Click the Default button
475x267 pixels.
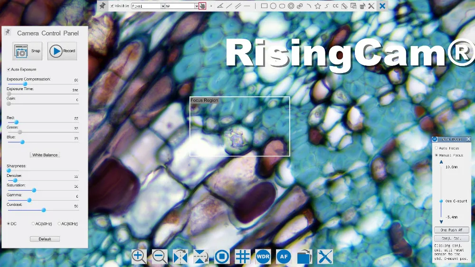45,239
